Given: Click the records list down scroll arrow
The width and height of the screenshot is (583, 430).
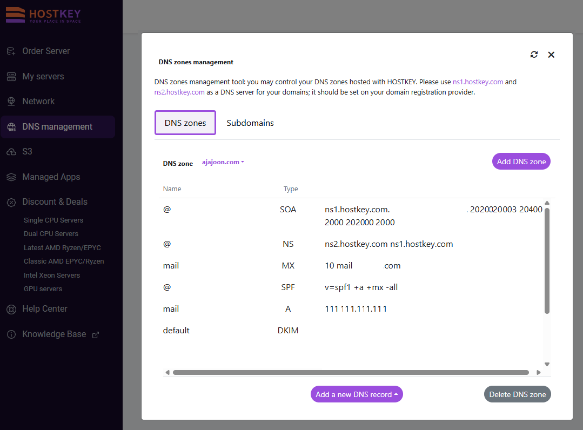Looking at the screenshot, I should pos(547,364).
